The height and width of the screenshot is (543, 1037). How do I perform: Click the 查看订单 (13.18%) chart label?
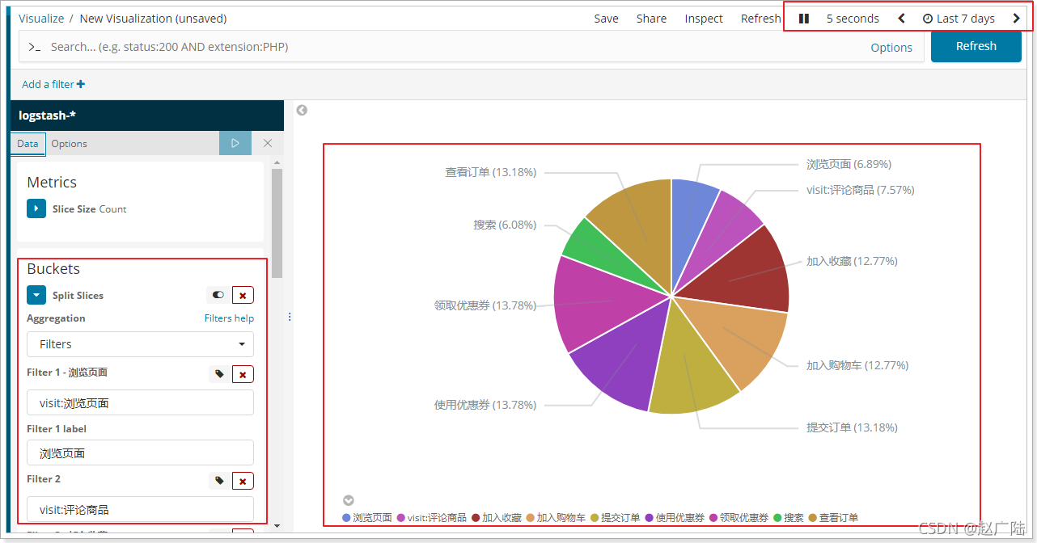point(490,172)
